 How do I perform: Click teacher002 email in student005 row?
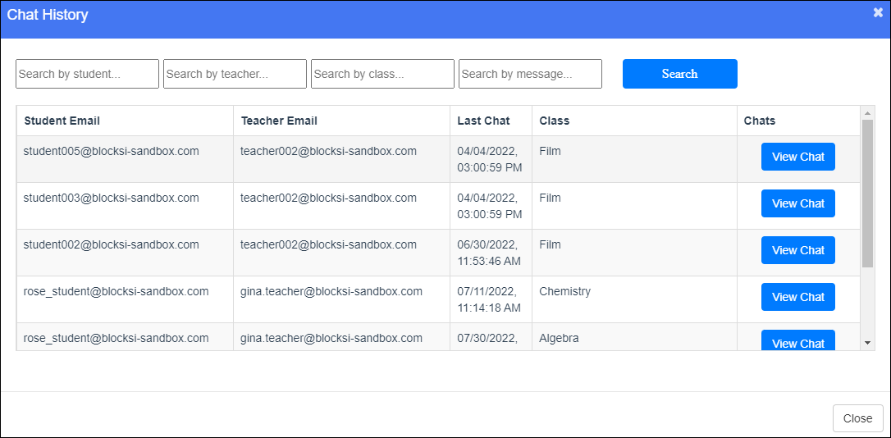tap(328, 151)
